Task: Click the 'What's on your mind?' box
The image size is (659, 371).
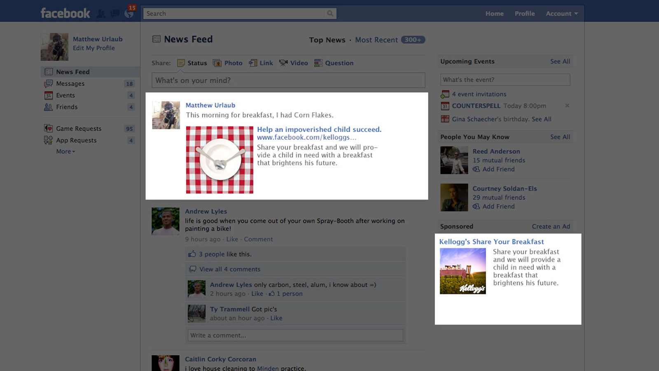Action: (x=288, y=80)
